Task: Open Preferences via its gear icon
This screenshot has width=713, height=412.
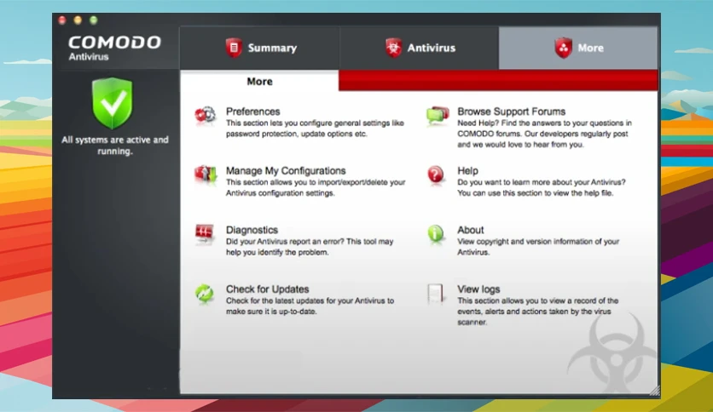Action: tap(205, 115)
